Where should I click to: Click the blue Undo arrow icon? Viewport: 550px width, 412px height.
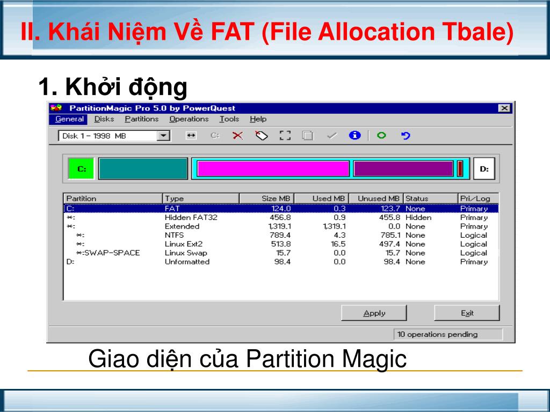coord(406,135)
